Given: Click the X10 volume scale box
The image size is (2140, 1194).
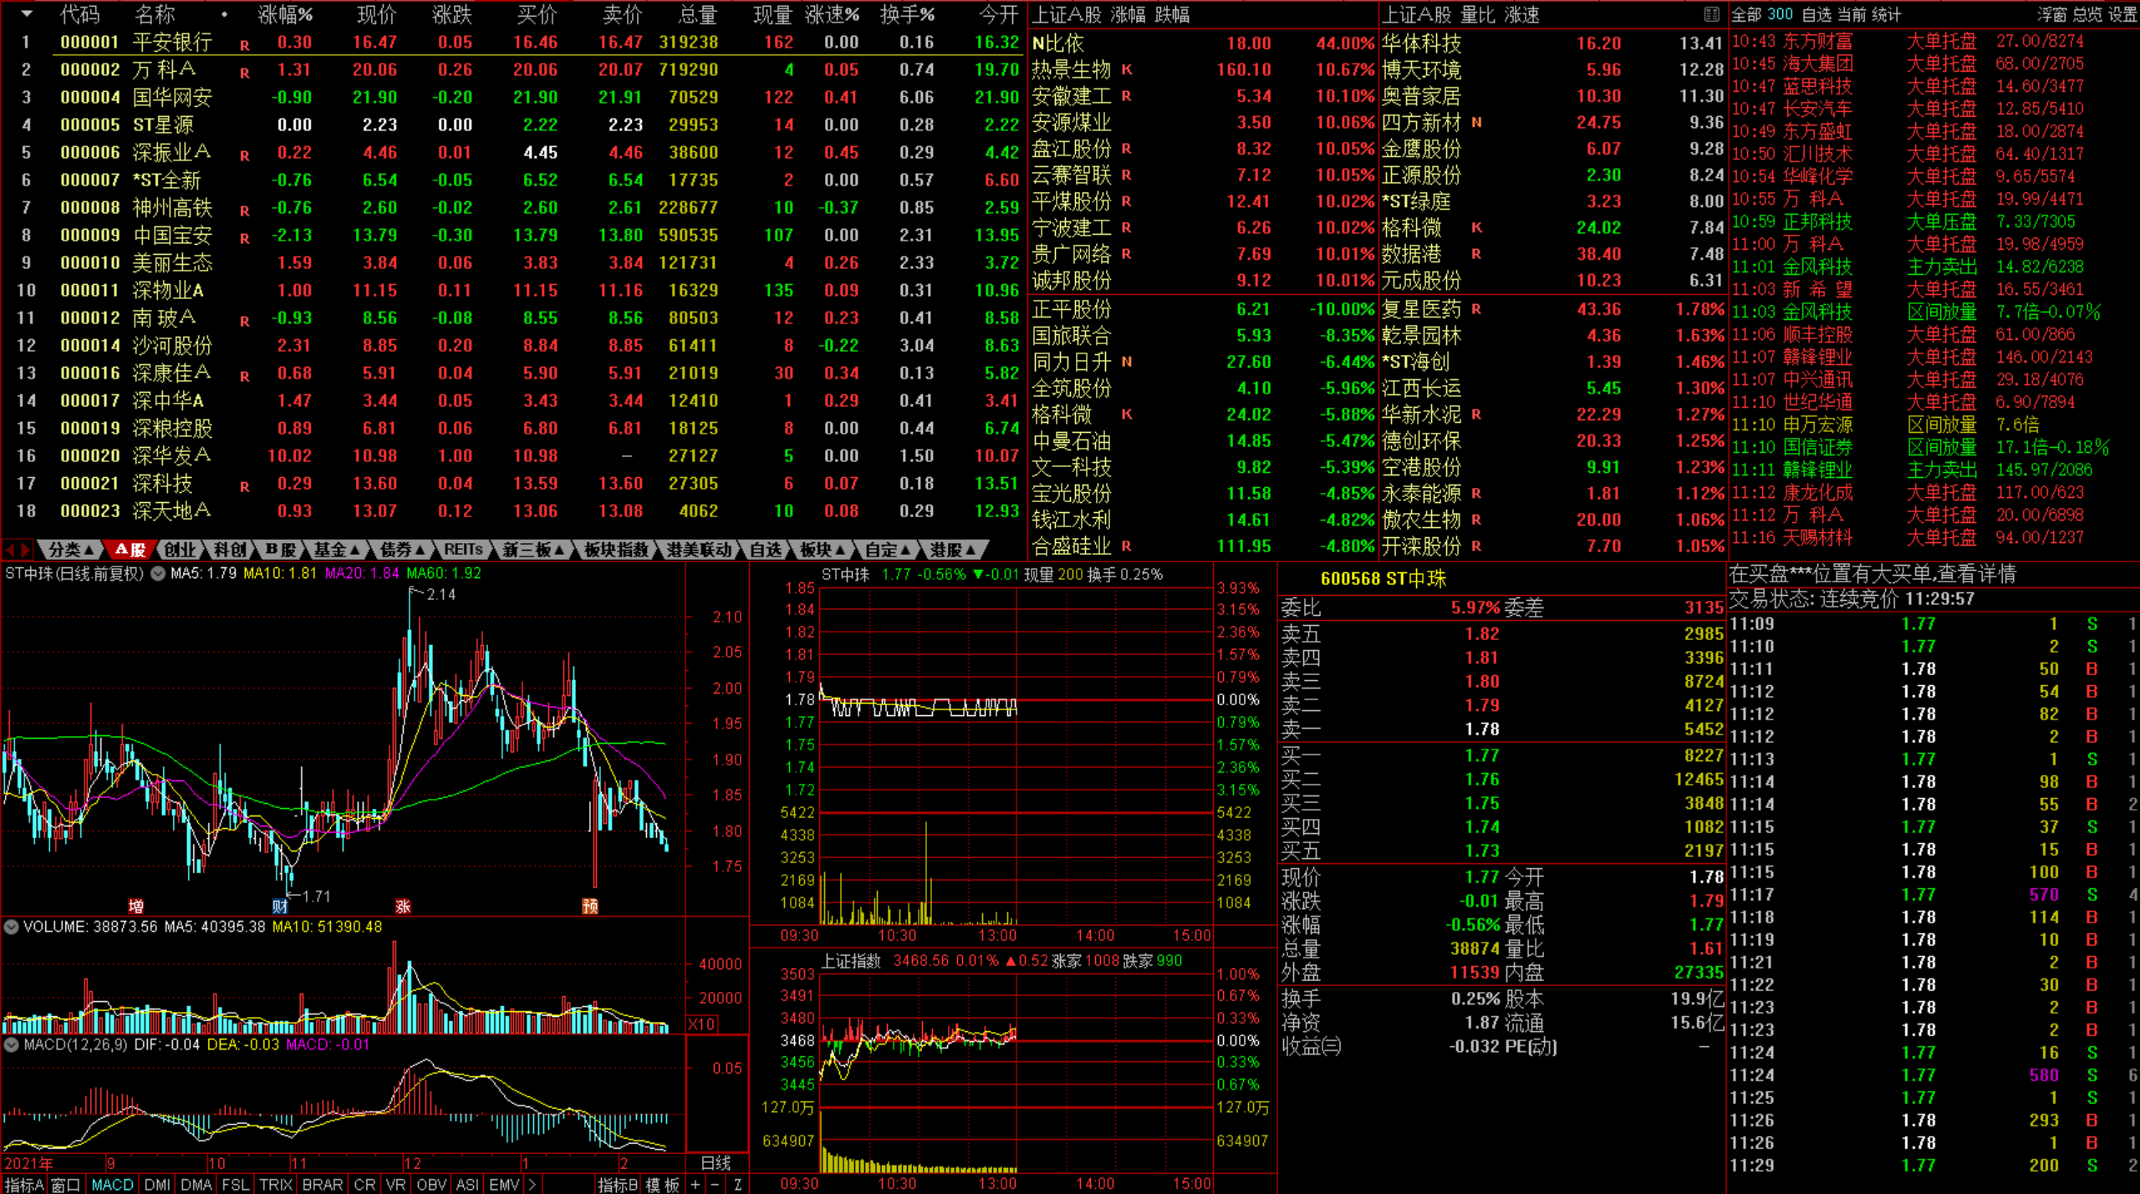Looking at the screenshot, I should coord(701,1024).
